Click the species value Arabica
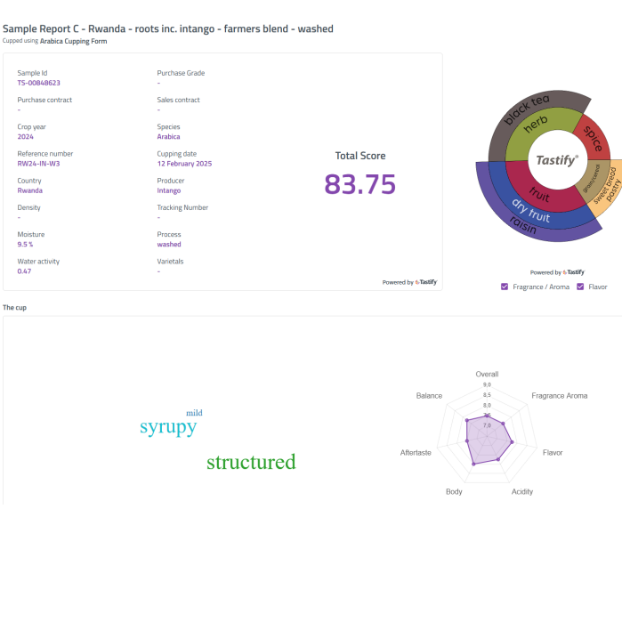The height and width of the screenshot is (622, 622). pyautogui.click(x=168, y=136)
